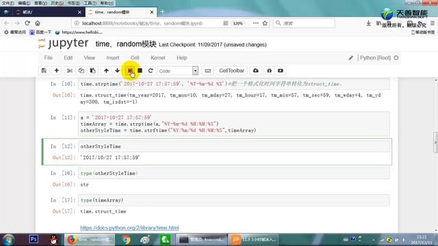This screenshot has width=438, height=246.
Task: Open the browser home page
Action: (x=38, y=23)
